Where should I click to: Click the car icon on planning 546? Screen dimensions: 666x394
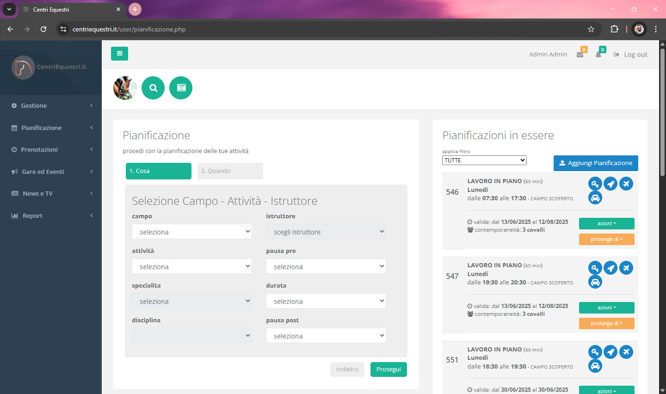coord(595,198)
